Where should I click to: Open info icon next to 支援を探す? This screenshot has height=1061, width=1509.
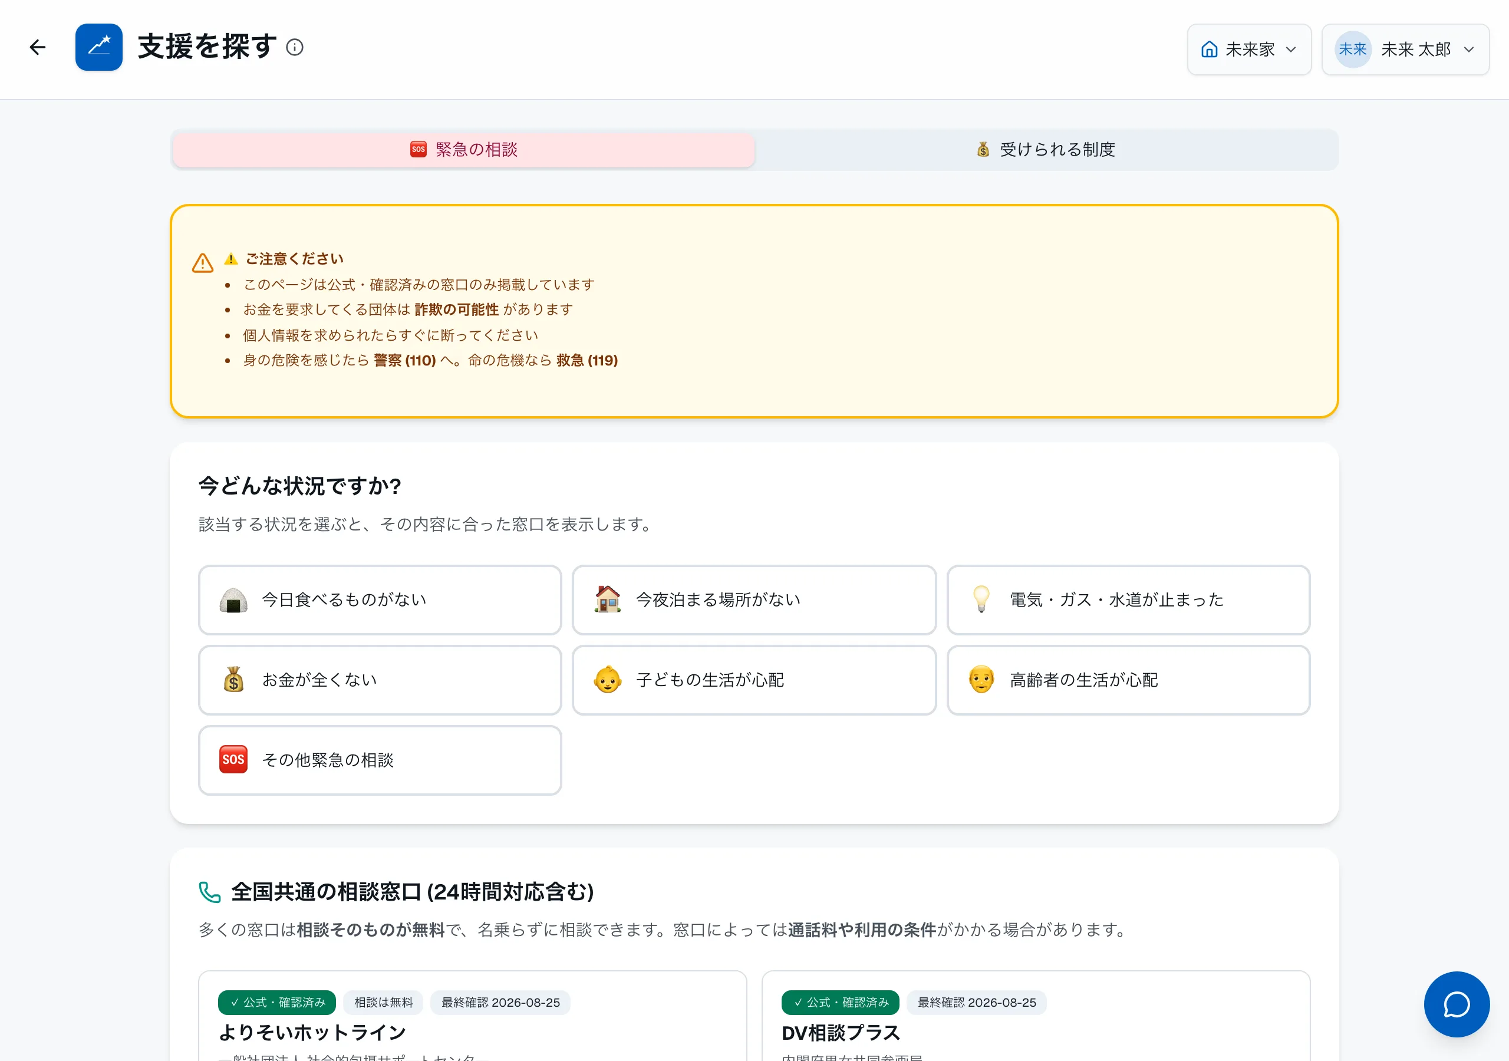coord(295,47)
